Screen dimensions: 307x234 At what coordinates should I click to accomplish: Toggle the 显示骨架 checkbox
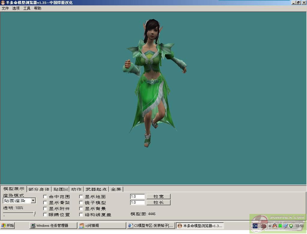coord(45,203)
